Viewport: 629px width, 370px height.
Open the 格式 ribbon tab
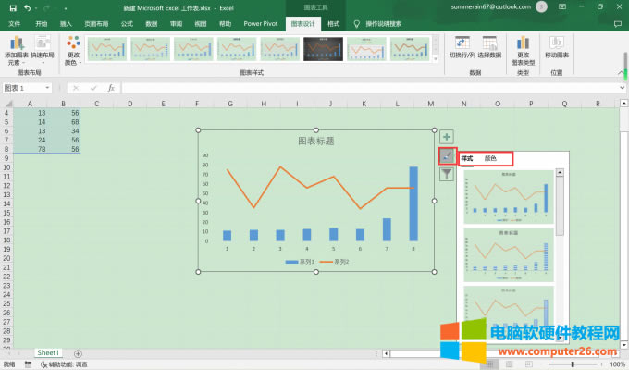click(333, 22)
